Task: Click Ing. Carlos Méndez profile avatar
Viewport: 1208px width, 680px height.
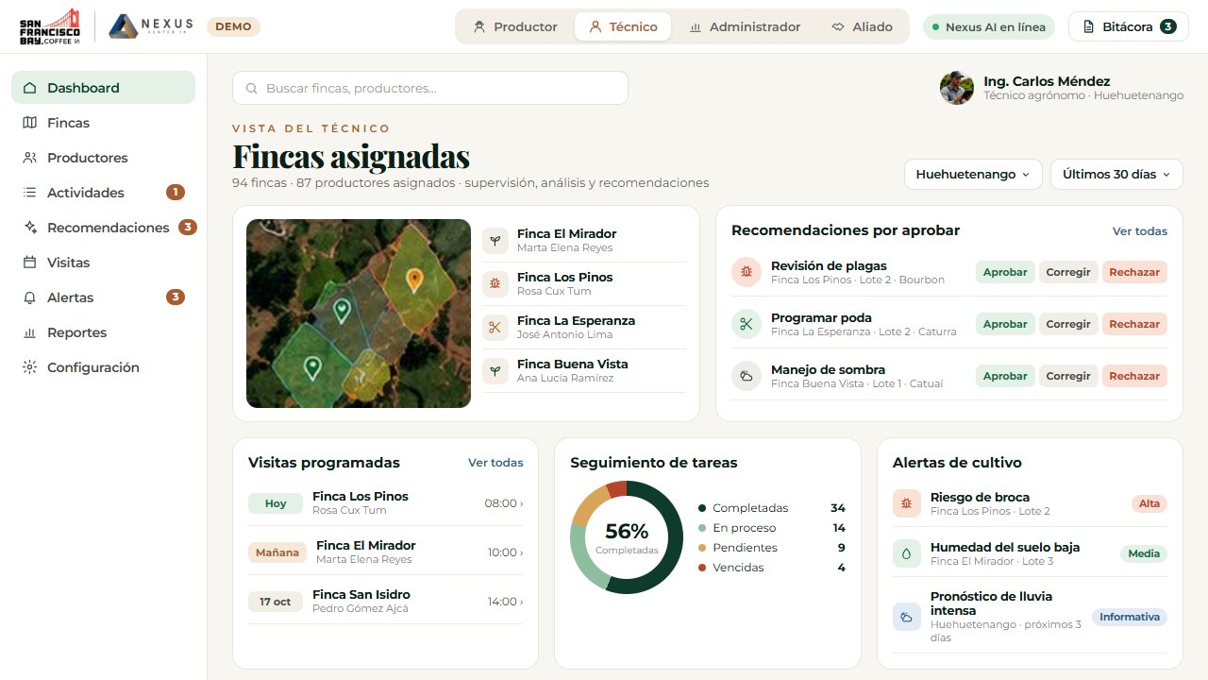Action: pos(957,88)
